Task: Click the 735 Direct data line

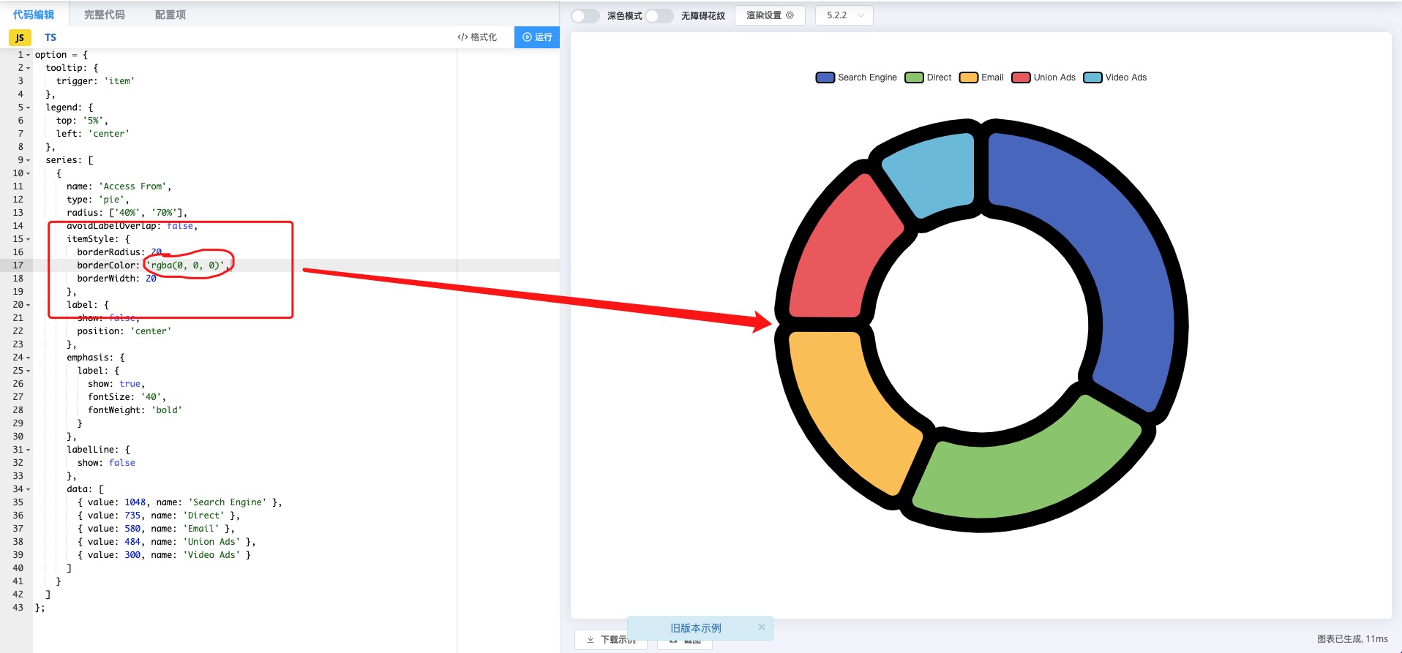Action: 159,516
